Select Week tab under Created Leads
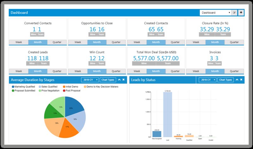This screenshot has height=149, width=253. tap(19, 71)
